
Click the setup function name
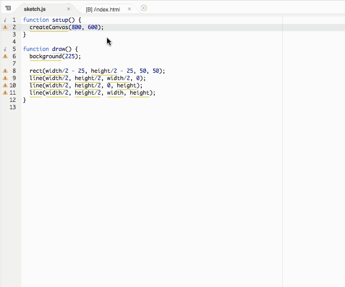60,20
